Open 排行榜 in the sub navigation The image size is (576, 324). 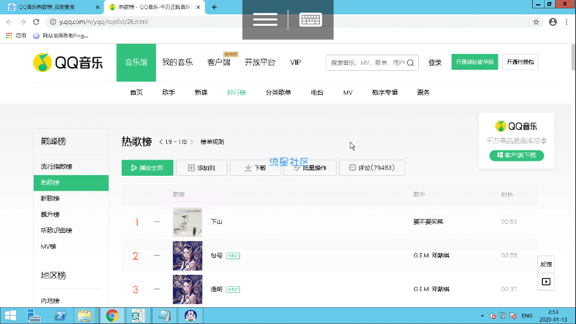click(x=236, y=92)
